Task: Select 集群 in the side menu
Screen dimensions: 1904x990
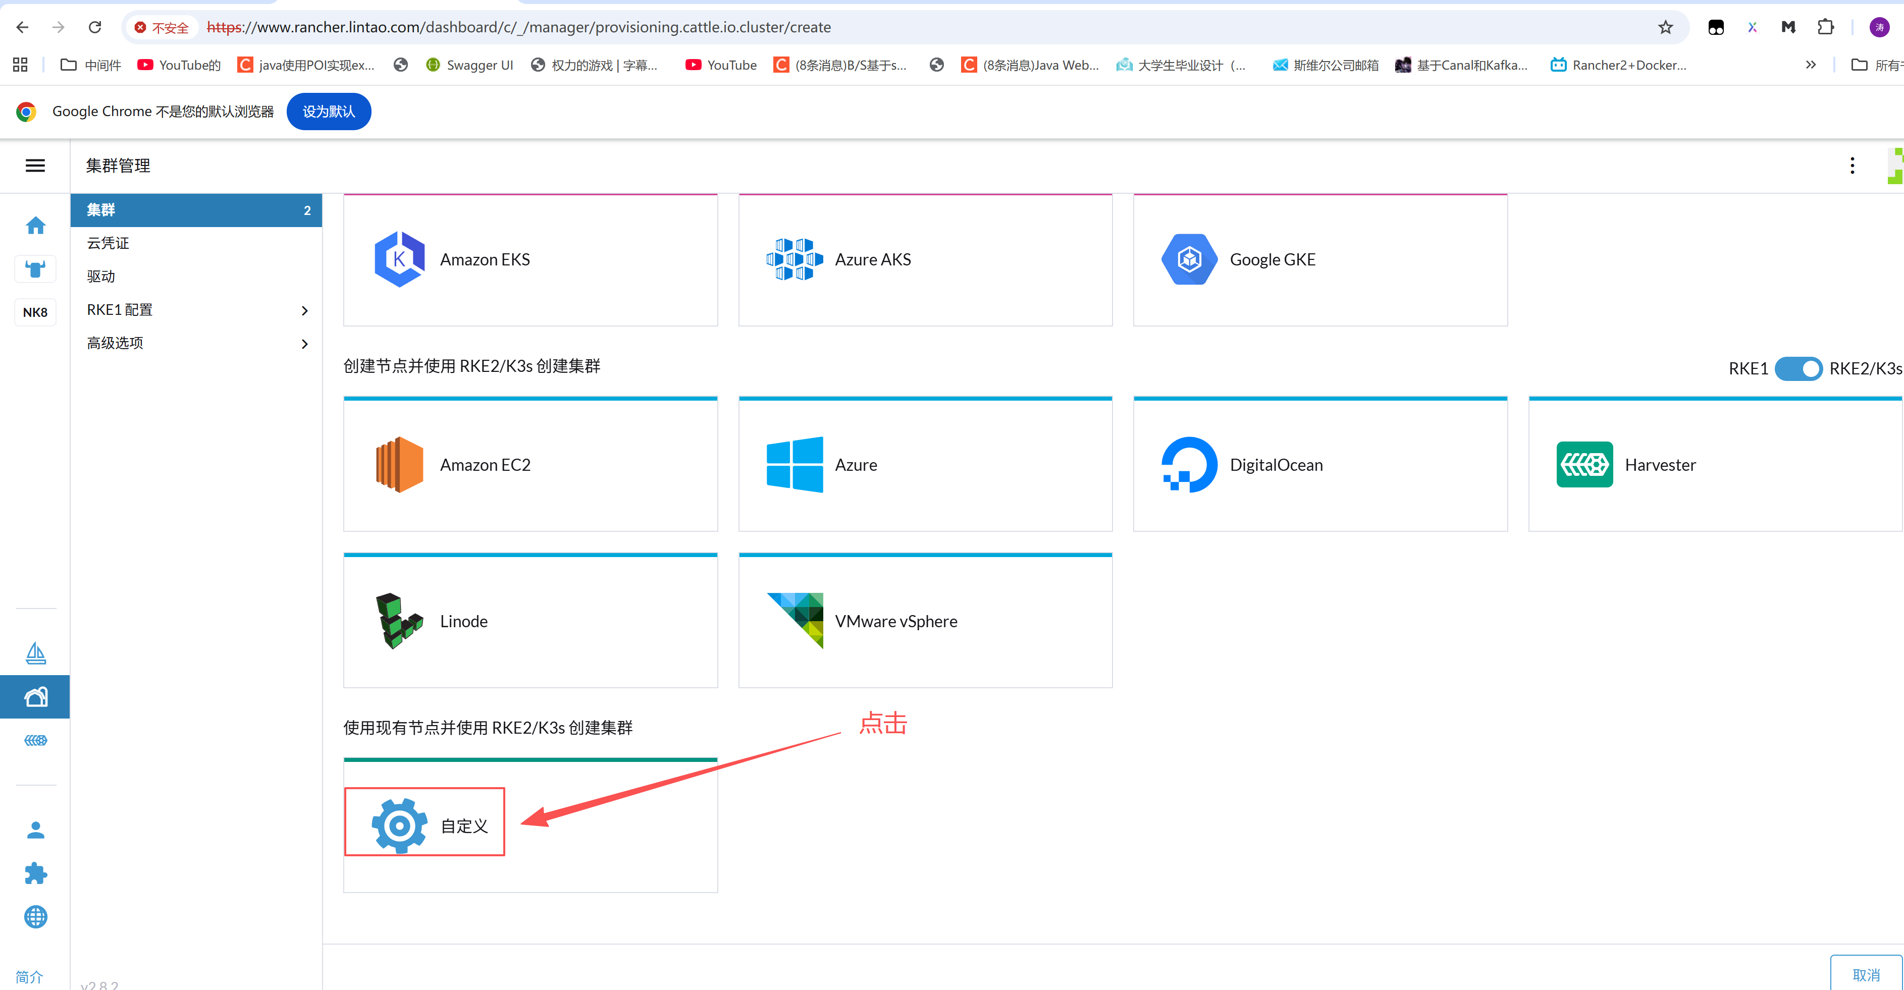Action: 196,210
